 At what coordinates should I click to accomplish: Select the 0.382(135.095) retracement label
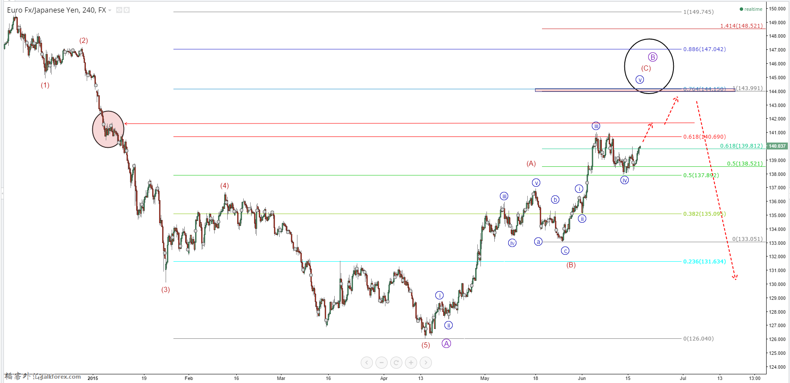point(704,214)
